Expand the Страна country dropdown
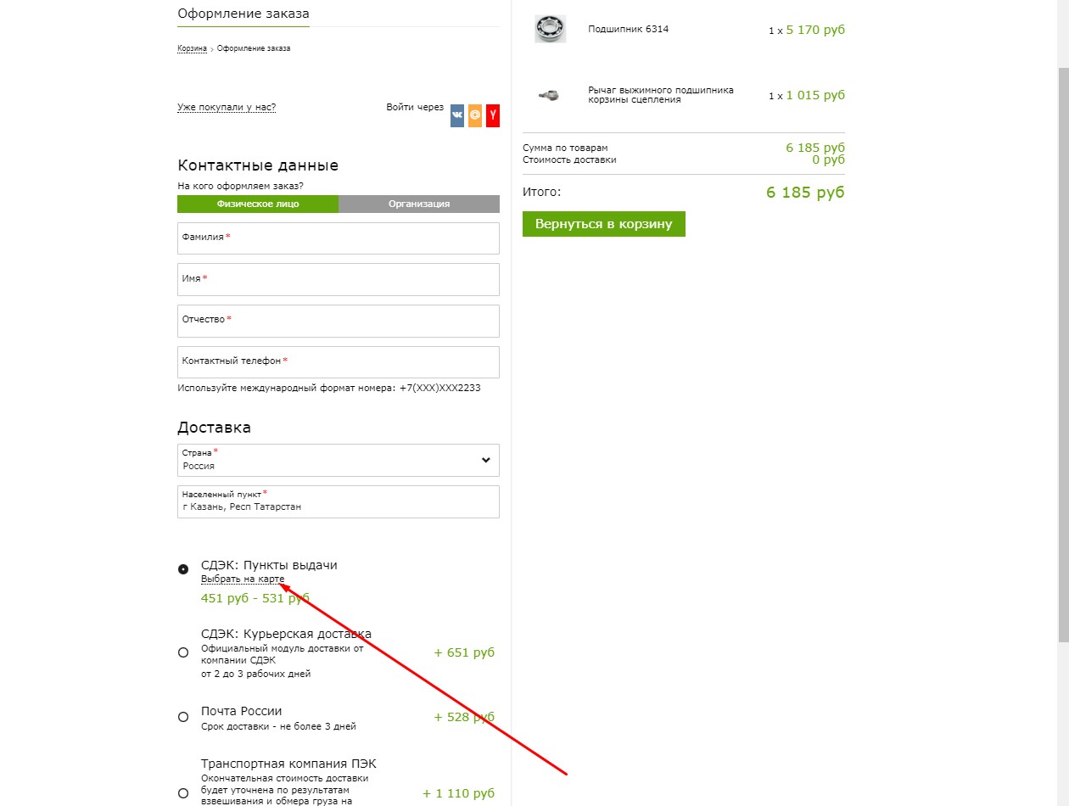1069x806 pixels. (x=339, y=460)
